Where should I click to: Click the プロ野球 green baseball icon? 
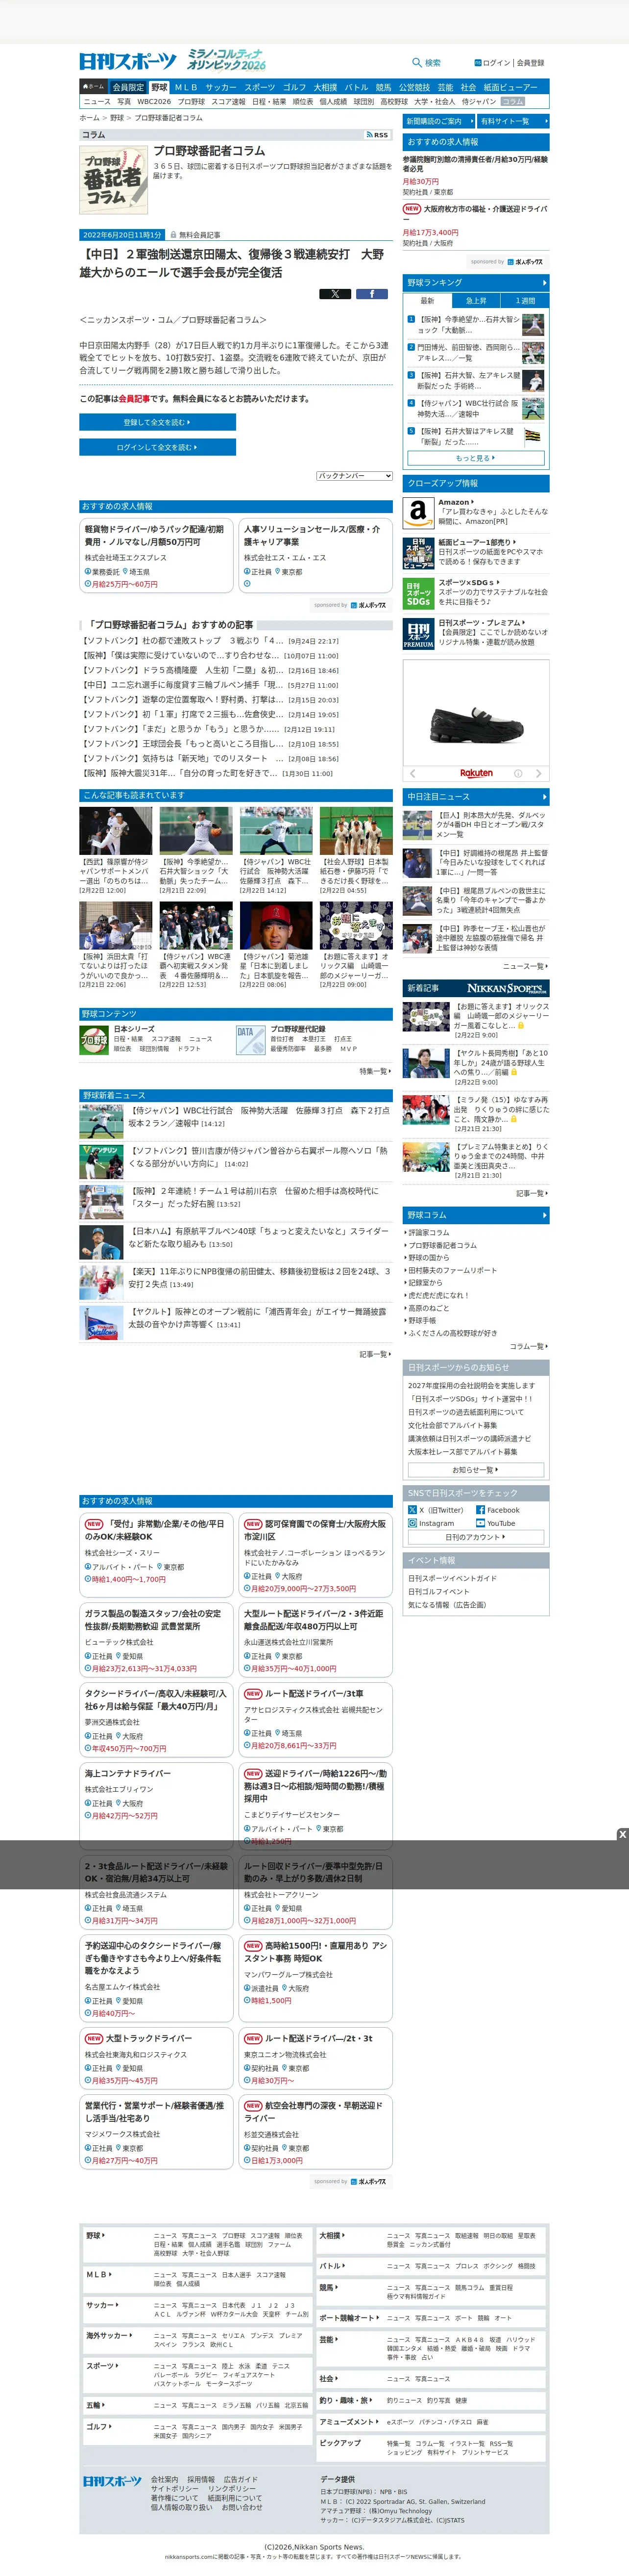94,1040
